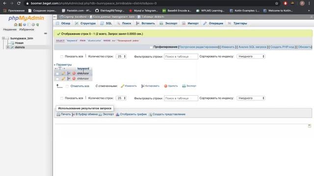The image size is (314, 176).
Task: Click the sidebar link-panels chain icon
Action: (46, 33)
